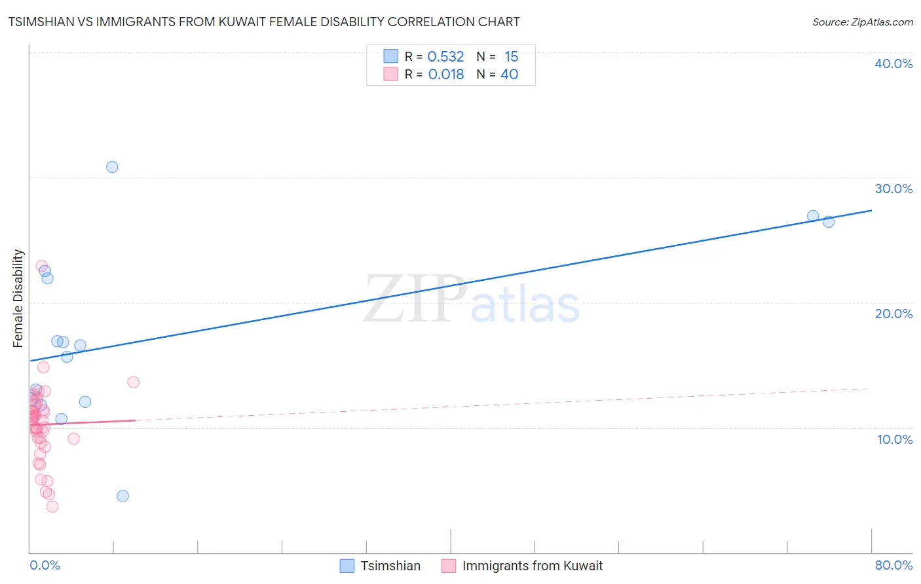Click the R = 0.532 correlation value
The height and width of the screenshot is (584, 921).
pos(434,56)
